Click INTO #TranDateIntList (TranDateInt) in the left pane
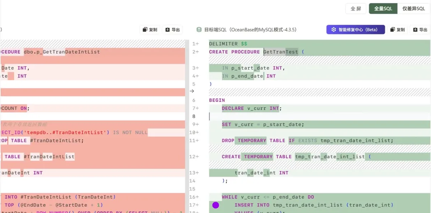This screenshot has width=431, height=213. 60,197
